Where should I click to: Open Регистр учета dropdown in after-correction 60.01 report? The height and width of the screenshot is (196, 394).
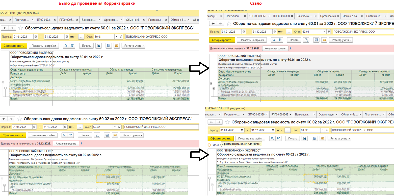click(x=341, y=40)
